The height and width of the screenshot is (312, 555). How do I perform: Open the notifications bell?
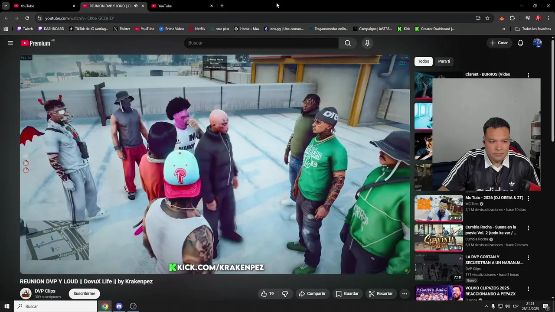pyautogui.click(x=521, y=43)
